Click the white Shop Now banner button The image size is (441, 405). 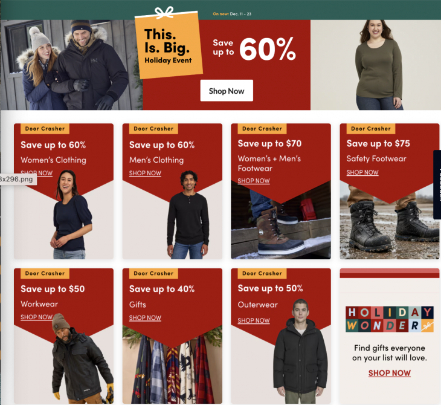(227, 91)
